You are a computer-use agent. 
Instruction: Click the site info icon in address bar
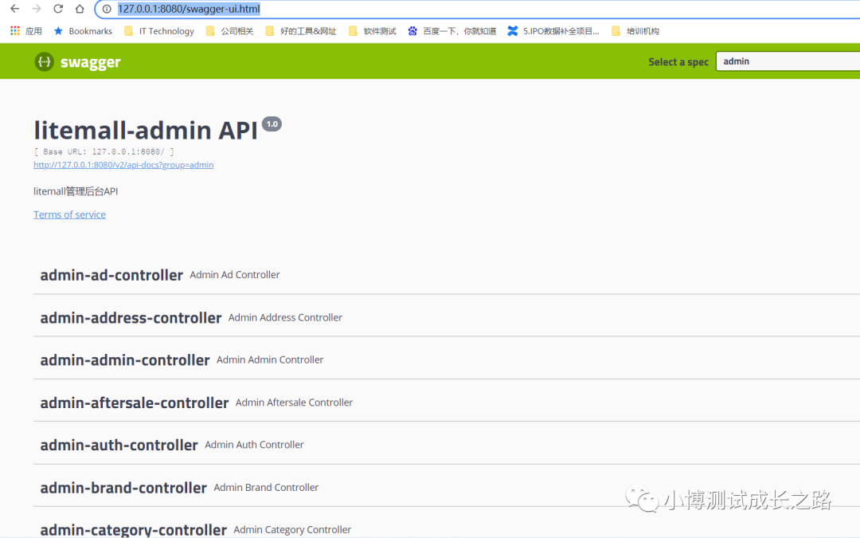pos(107,9)
